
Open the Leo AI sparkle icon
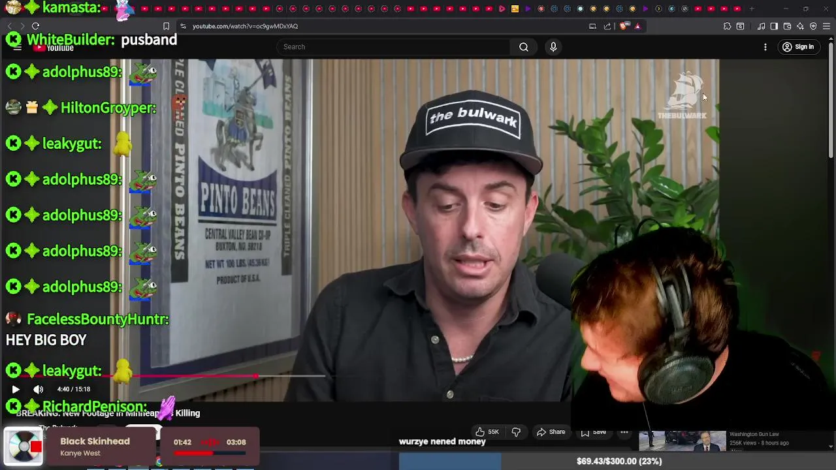pos(800,26)
